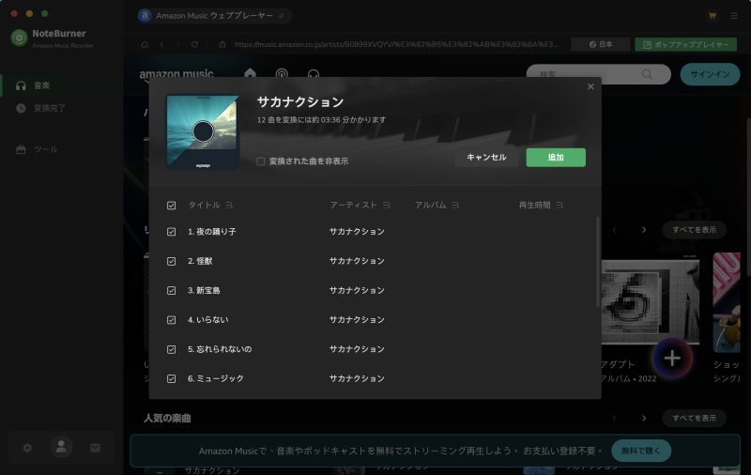Click next arrow in the releases row

point(644,230)
